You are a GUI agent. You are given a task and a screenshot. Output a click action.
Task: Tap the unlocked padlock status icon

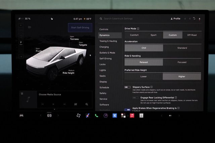coord(52,19)
